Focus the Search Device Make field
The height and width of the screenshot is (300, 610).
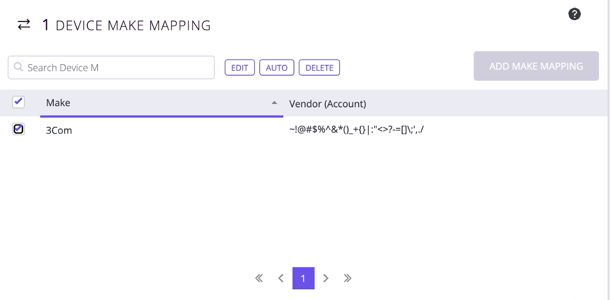point(111,68)
